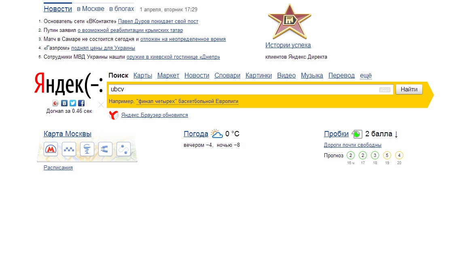Open the Погода weather link
Screen dimensions: 466x262
pos(196,134)
